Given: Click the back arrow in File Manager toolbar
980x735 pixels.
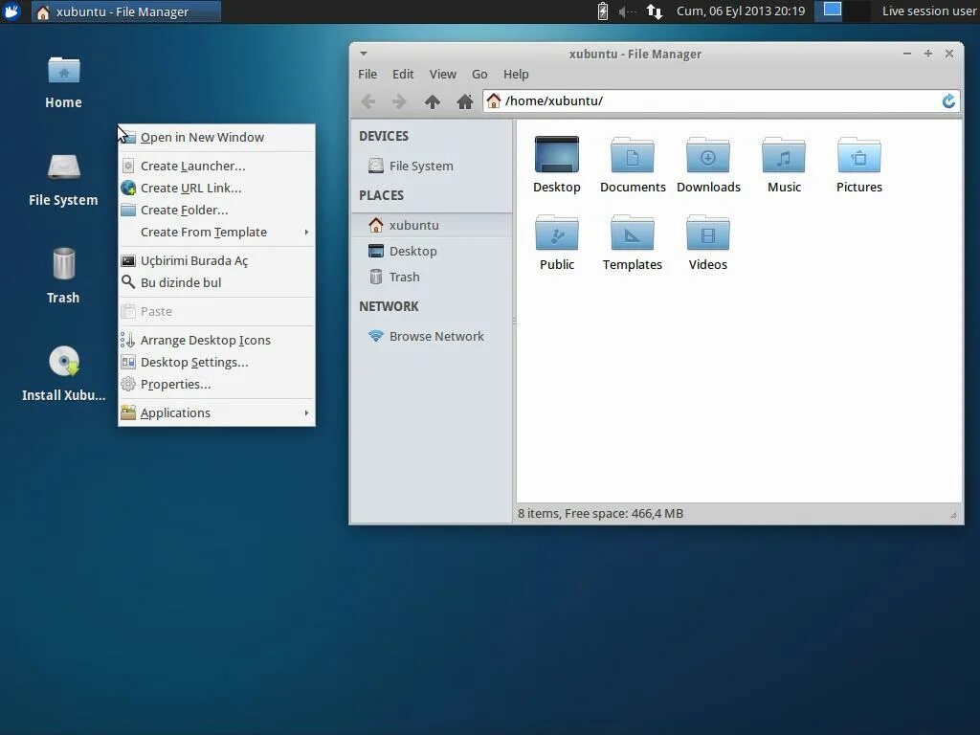Looking at the screenshot, I should pyautogui.click(x=368, y=101).
